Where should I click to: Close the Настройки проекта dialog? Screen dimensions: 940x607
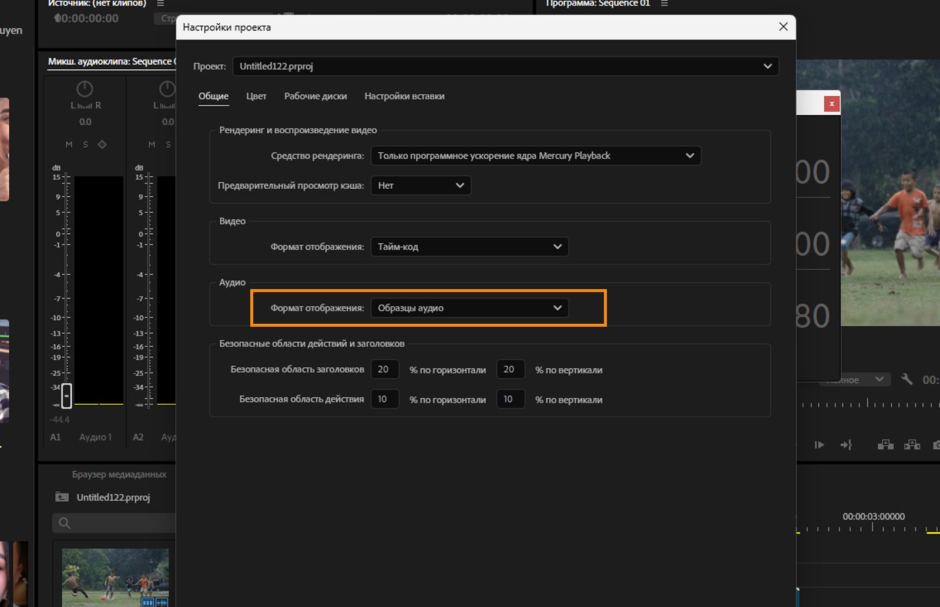click(x=783, y=27)
